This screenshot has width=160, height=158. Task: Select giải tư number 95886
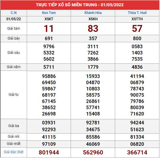tap(49, 76)
